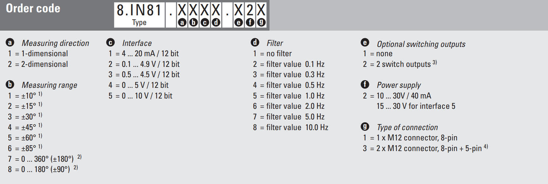Select the circled c icon next to Interface
The width and height of the screenshot is (548, 184).
click(x=110, y=43)
